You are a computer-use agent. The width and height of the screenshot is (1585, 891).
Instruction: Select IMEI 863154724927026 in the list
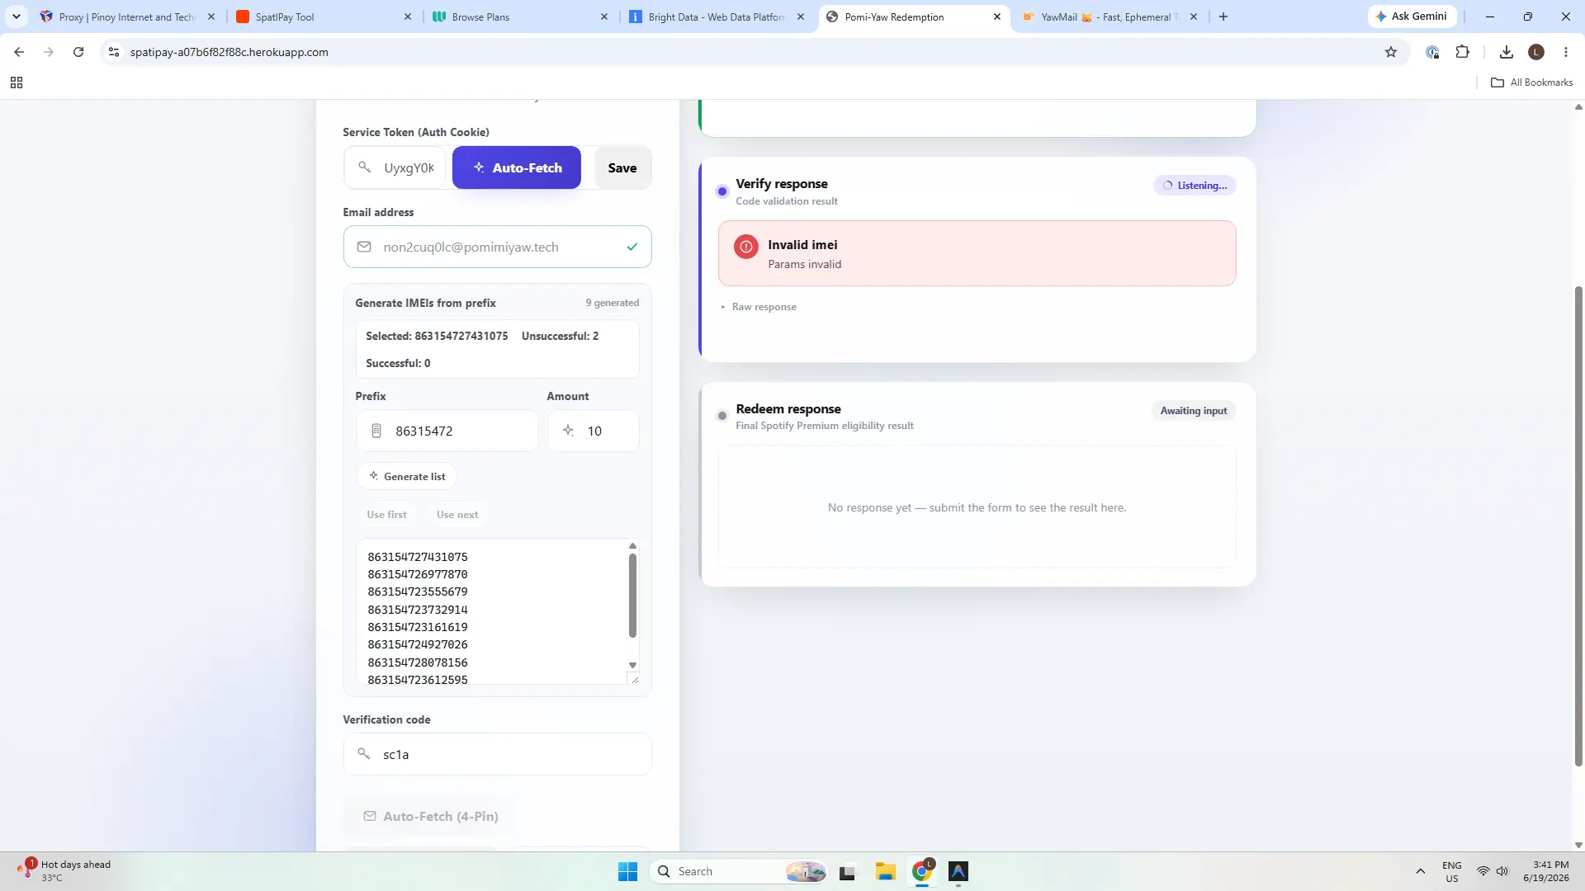tap(418, 644)
